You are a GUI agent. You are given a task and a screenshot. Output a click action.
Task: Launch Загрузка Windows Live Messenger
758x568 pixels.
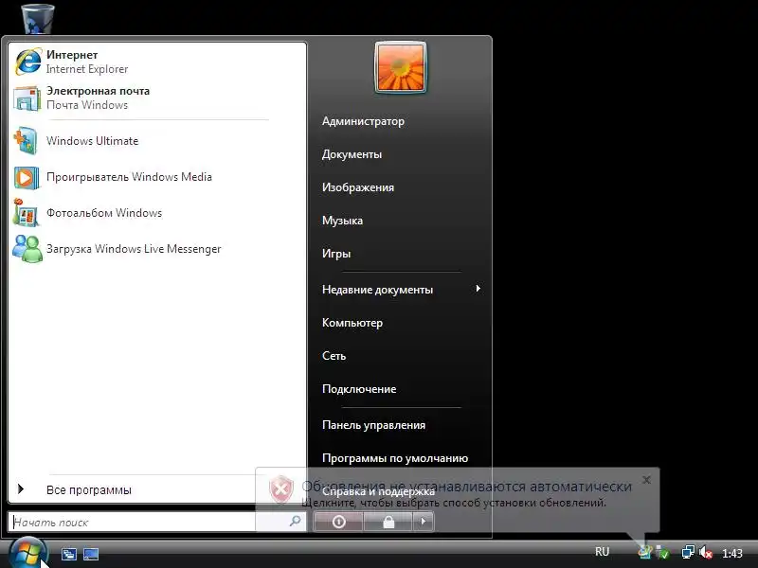tap(157, 249)
